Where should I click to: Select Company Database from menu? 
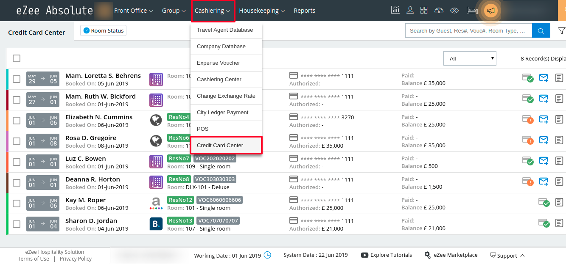point(226,47)
